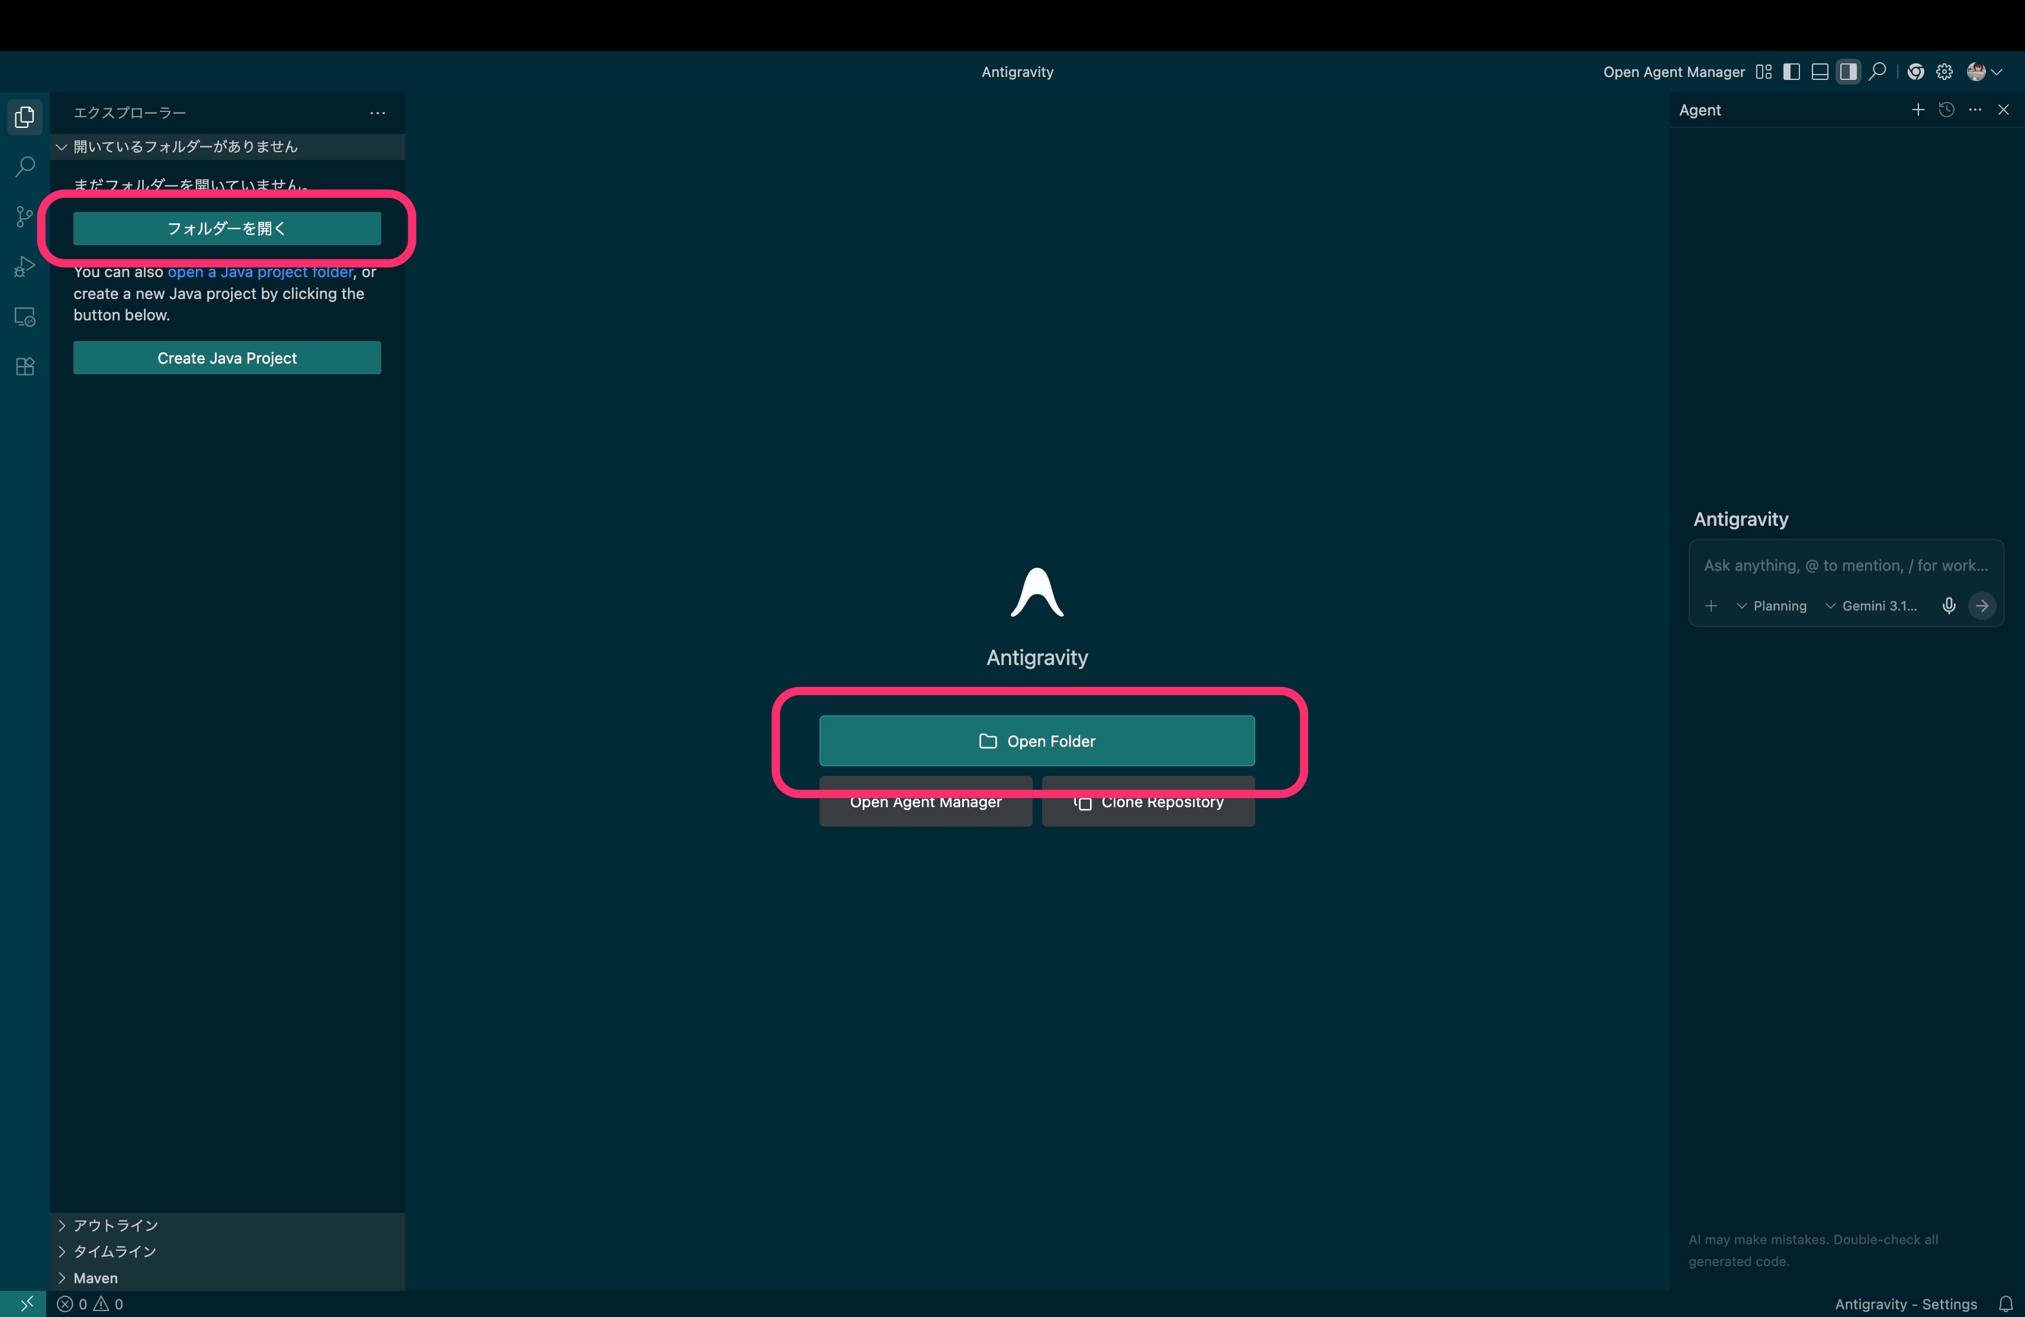Screen dimensions: 2025x1317
Task: Toggle the secondary Agent side bar
Action: [x=1848, y=72]
